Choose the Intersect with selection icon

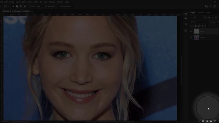[25, 6]
